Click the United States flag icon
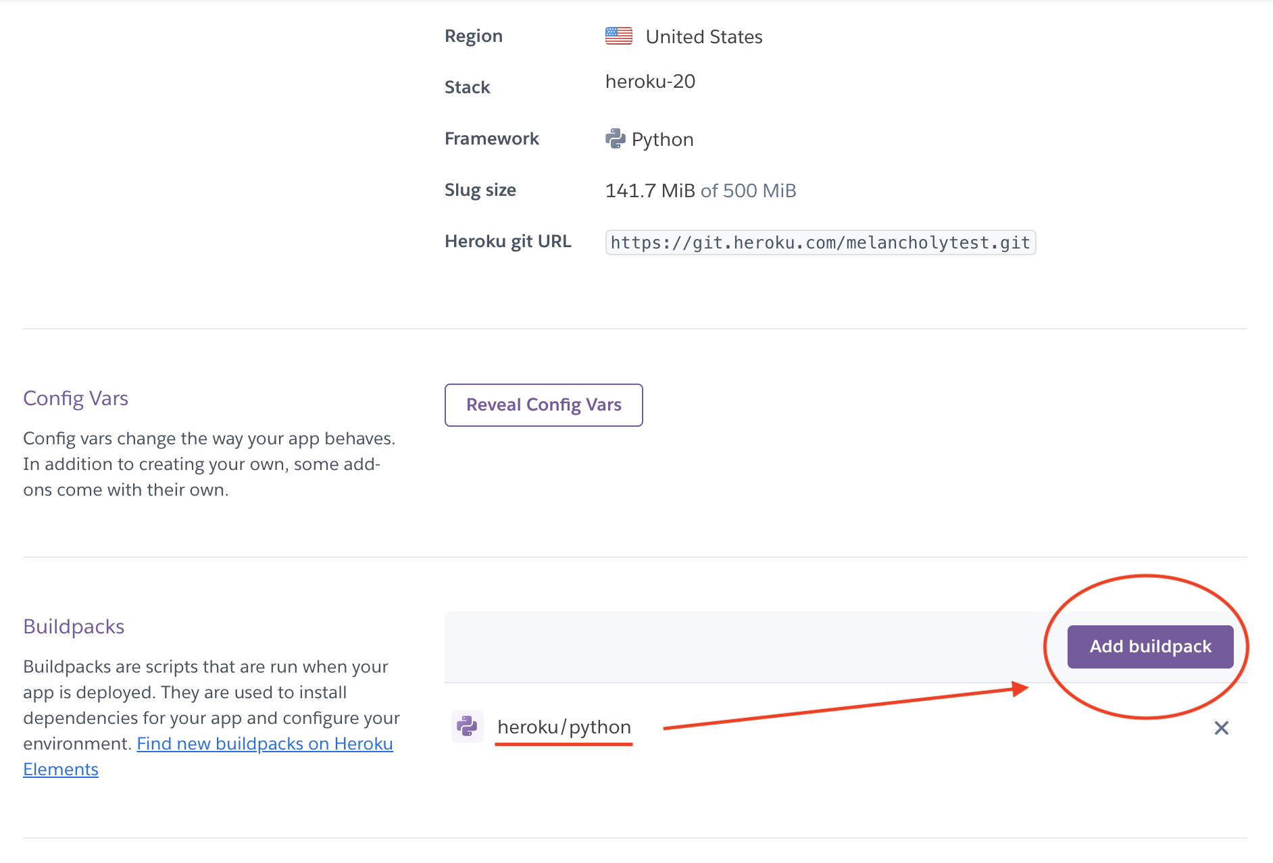The height and width of the screenshot is (863, 1273). tap(619, 36)
